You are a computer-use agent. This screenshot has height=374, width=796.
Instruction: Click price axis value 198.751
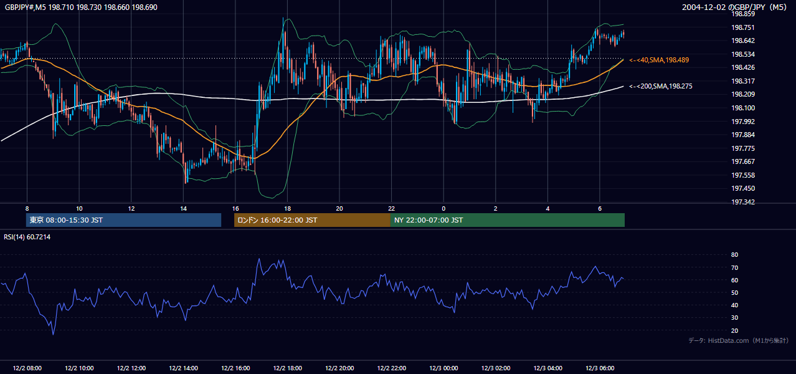tap(743, 27)
